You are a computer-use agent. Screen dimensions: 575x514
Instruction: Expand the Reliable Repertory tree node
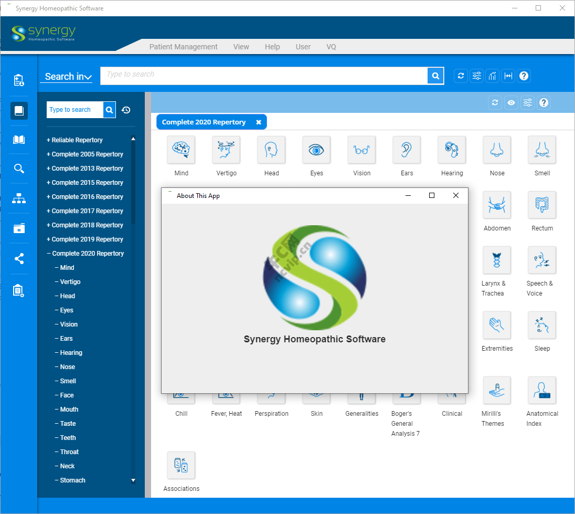coord(74,140)
